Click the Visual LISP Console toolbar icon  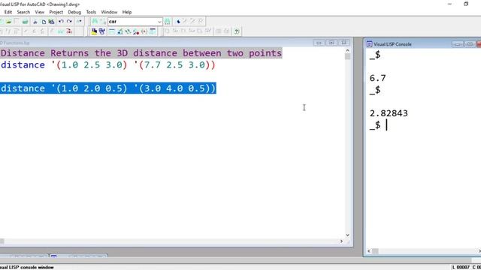pos(112,31)
